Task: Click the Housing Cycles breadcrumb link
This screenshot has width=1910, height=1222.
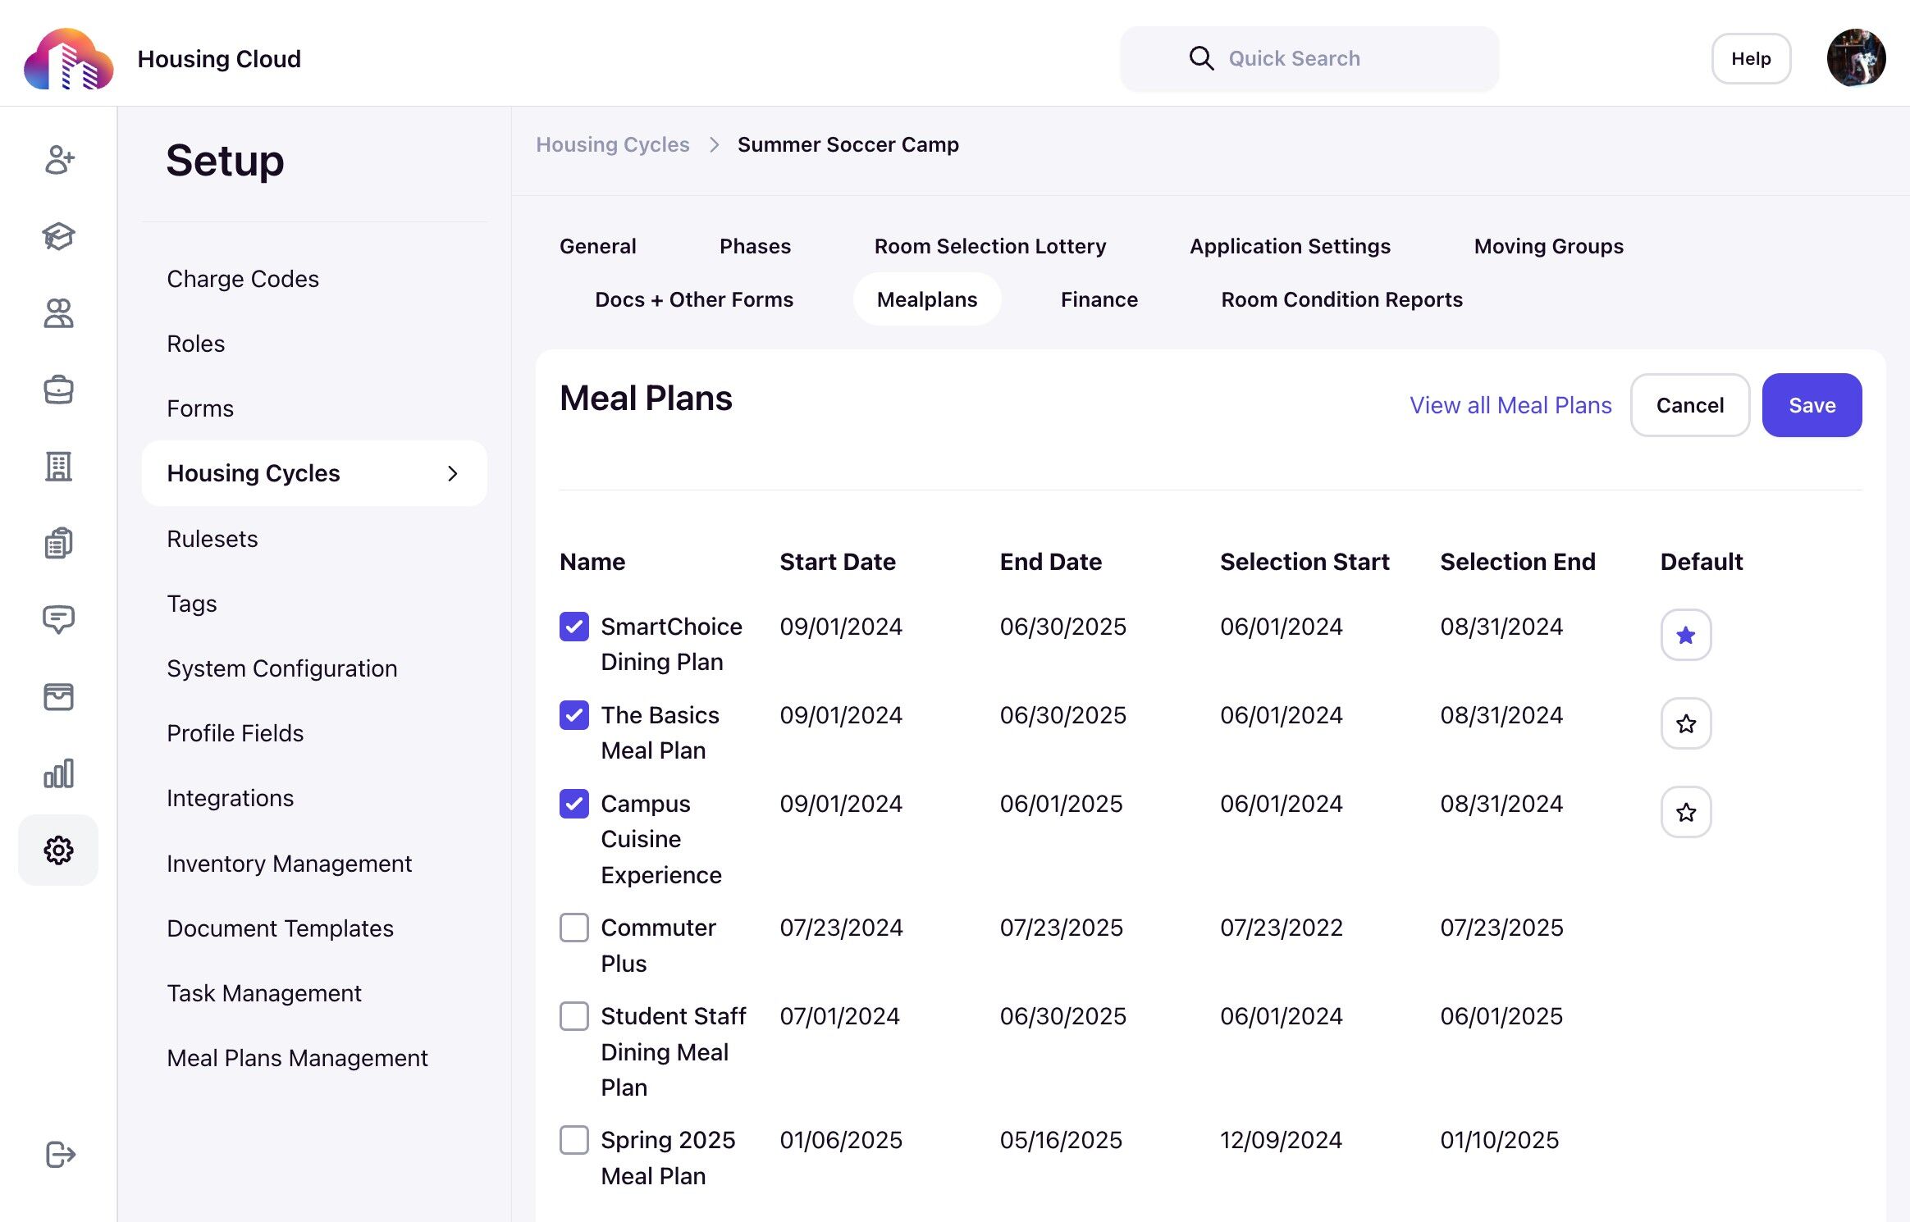Action: coord(612,144)
